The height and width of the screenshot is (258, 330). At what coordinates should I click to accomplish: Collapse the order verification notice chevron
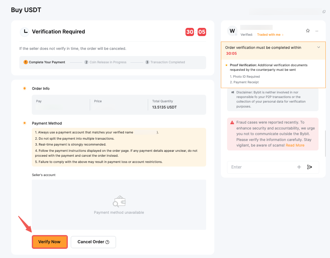[319, 48]
